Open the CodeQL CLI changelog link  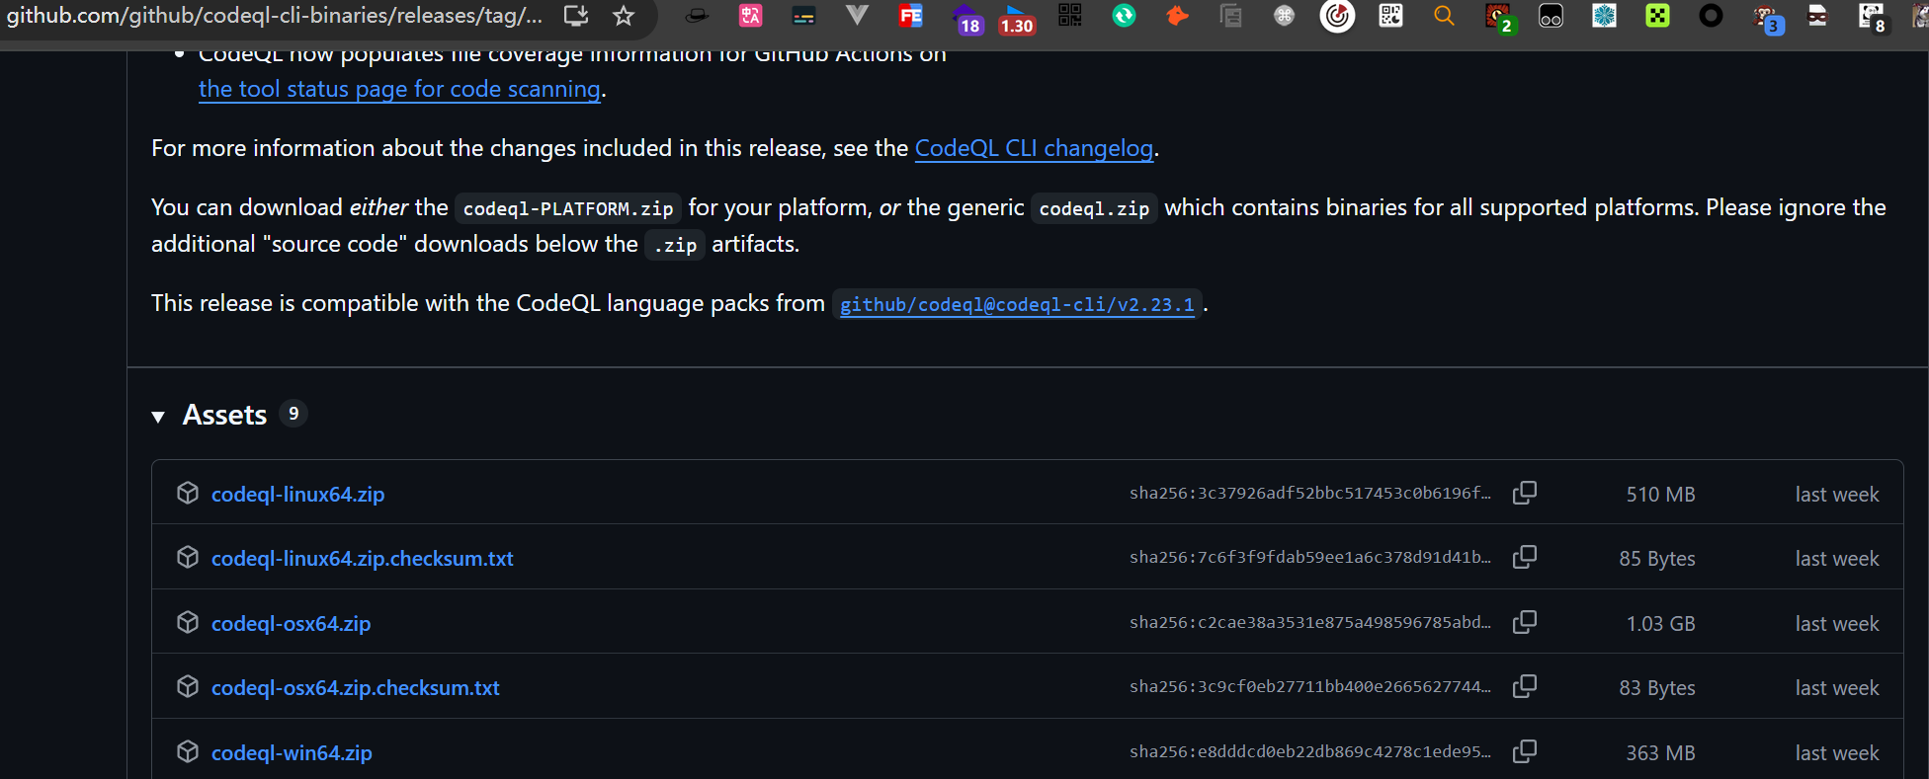[x=1034, y=148]
